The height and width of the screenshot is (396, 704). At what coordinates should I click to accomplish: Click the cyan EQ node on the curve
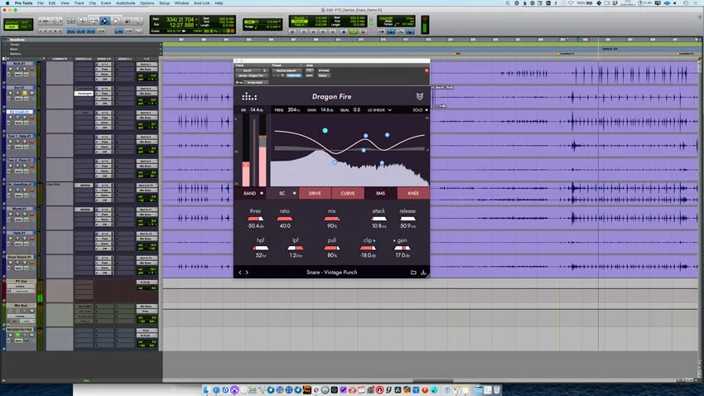pos(325,131)
